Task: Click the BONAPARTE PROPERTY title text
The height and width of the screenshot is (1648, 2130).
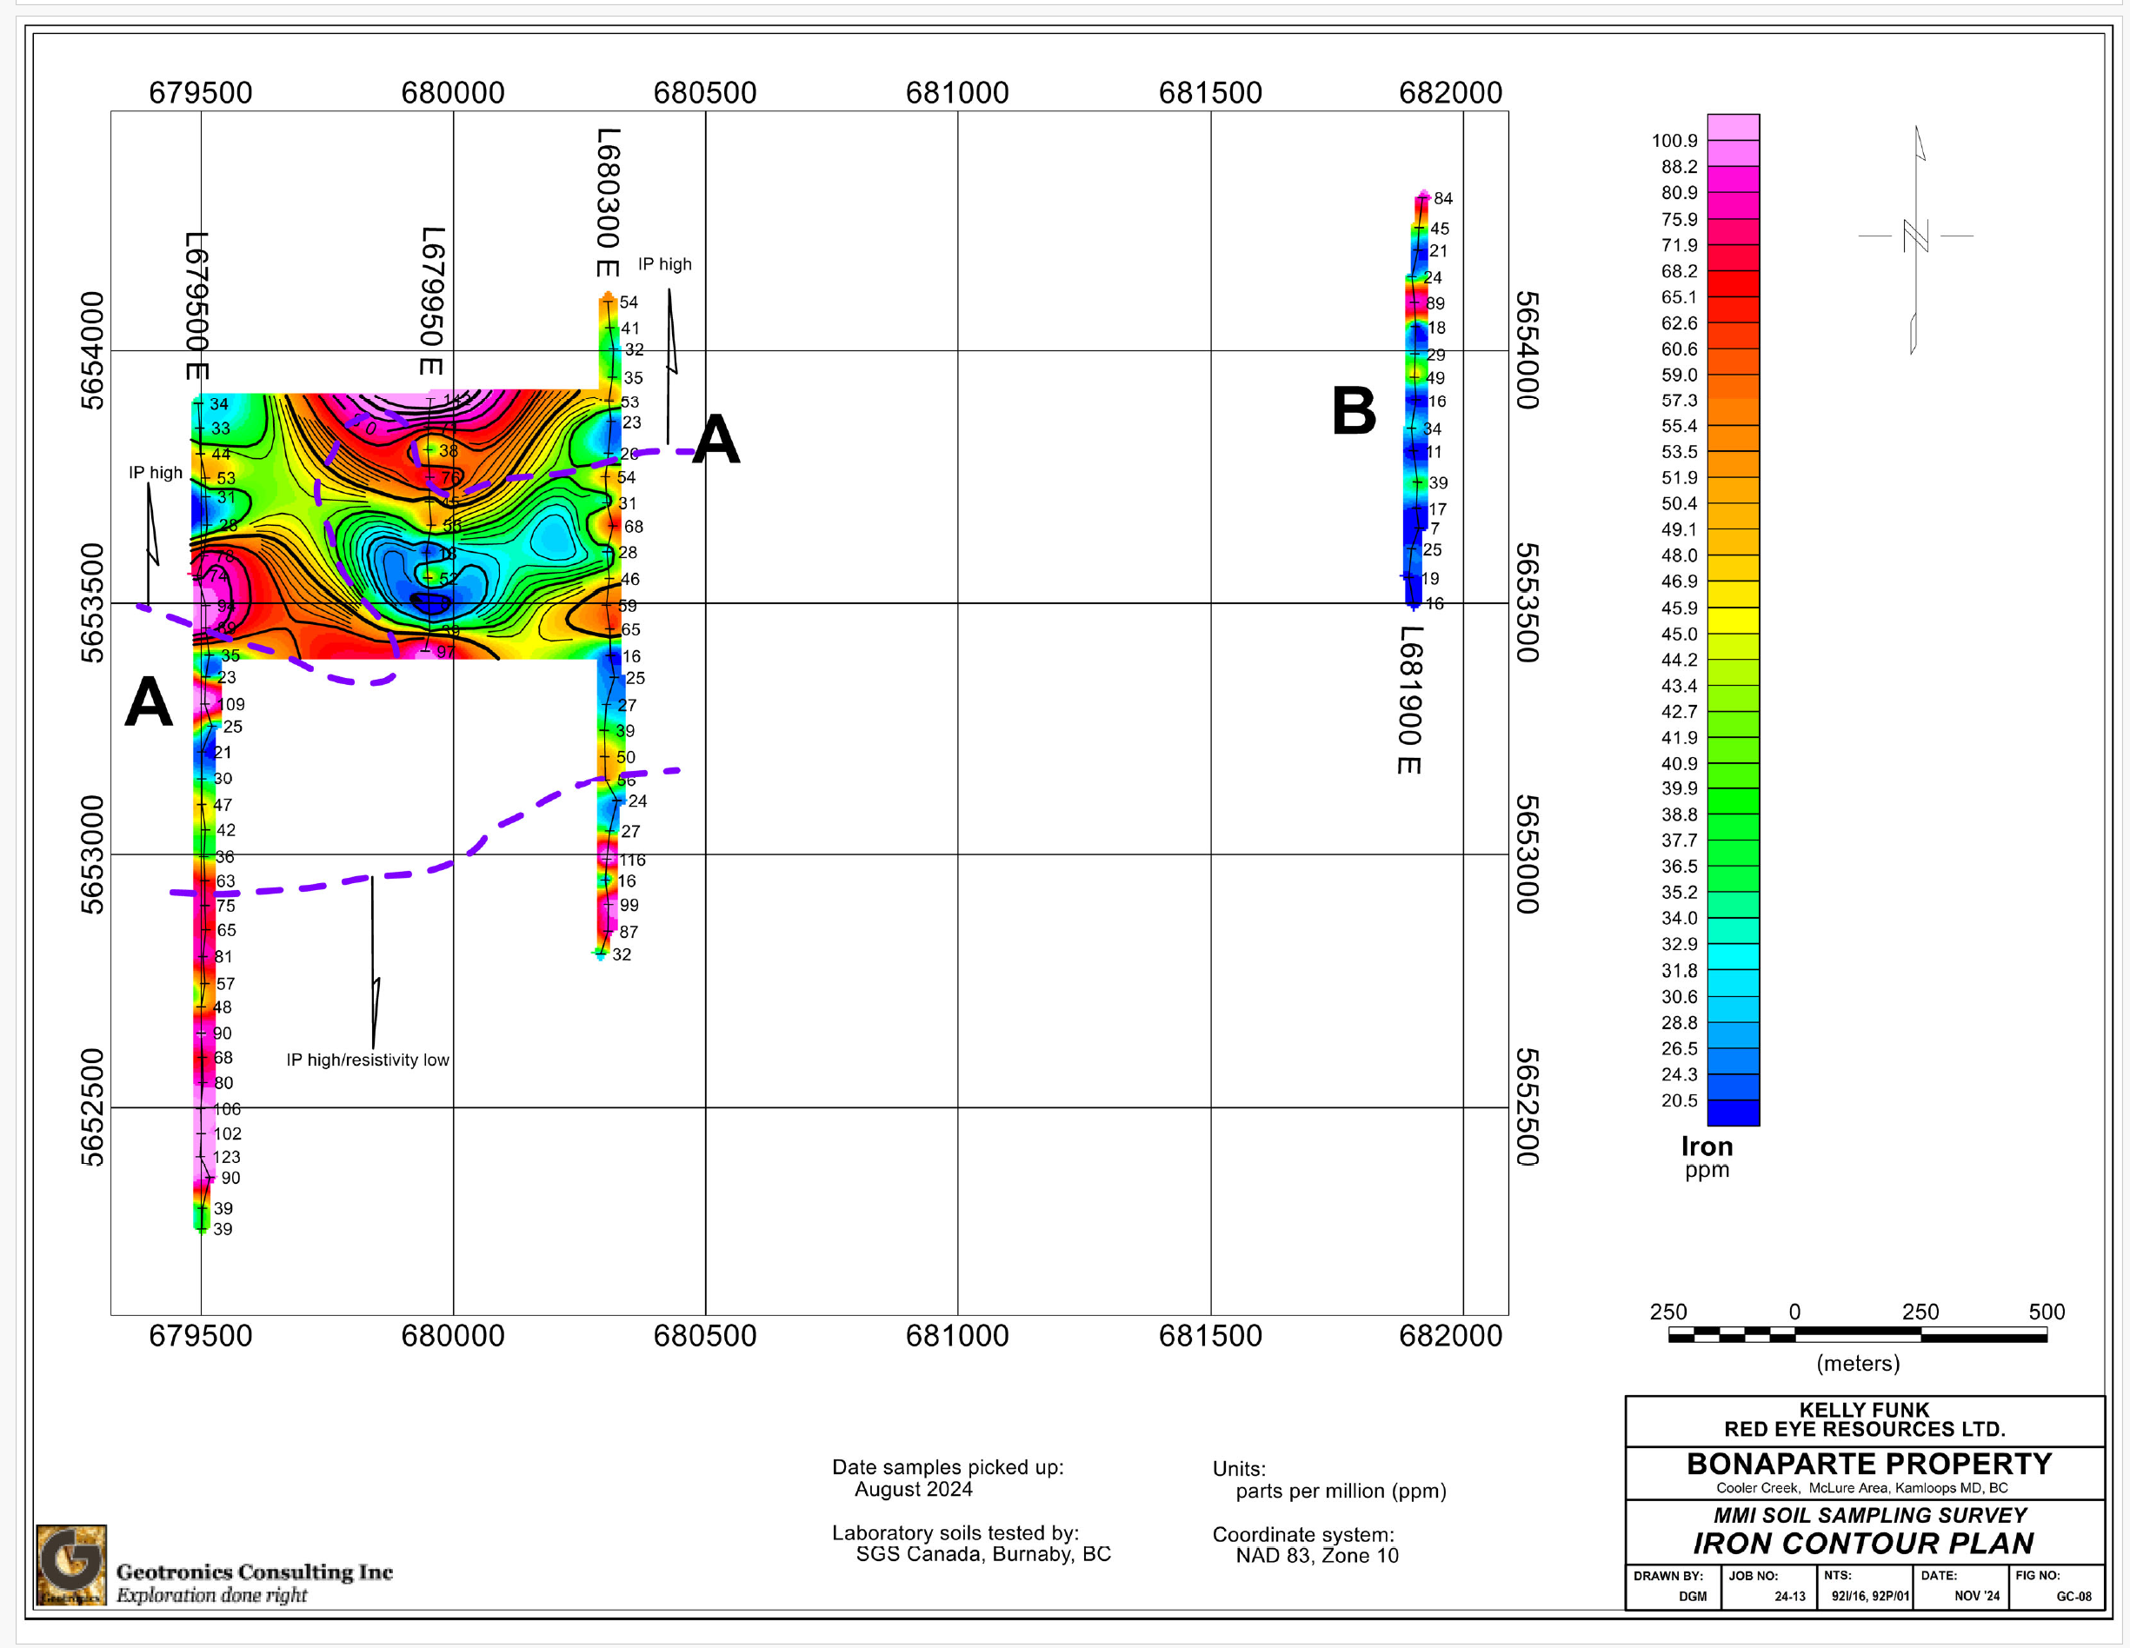Action: click(x=1867, y=1464)
